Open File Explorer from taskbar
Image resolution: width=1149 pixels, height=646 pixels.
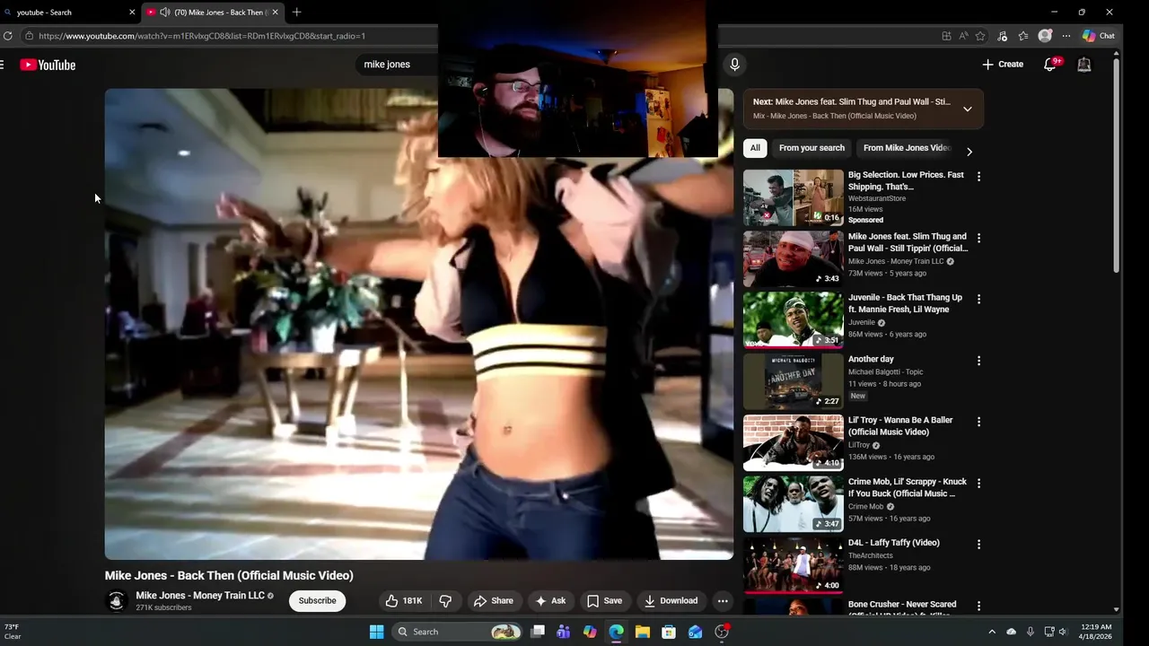[x=643, y=632]
